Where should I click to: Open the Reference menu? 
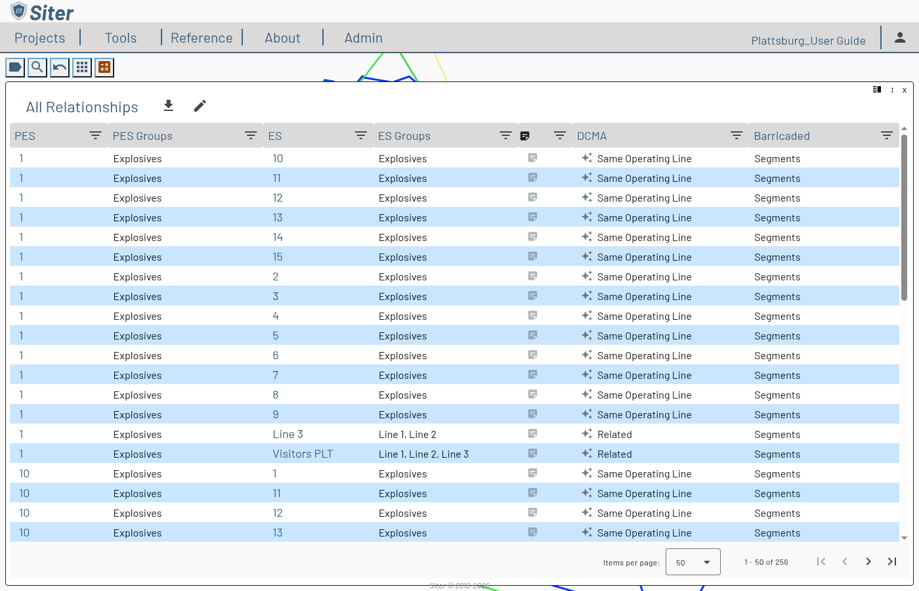(202, 38)
